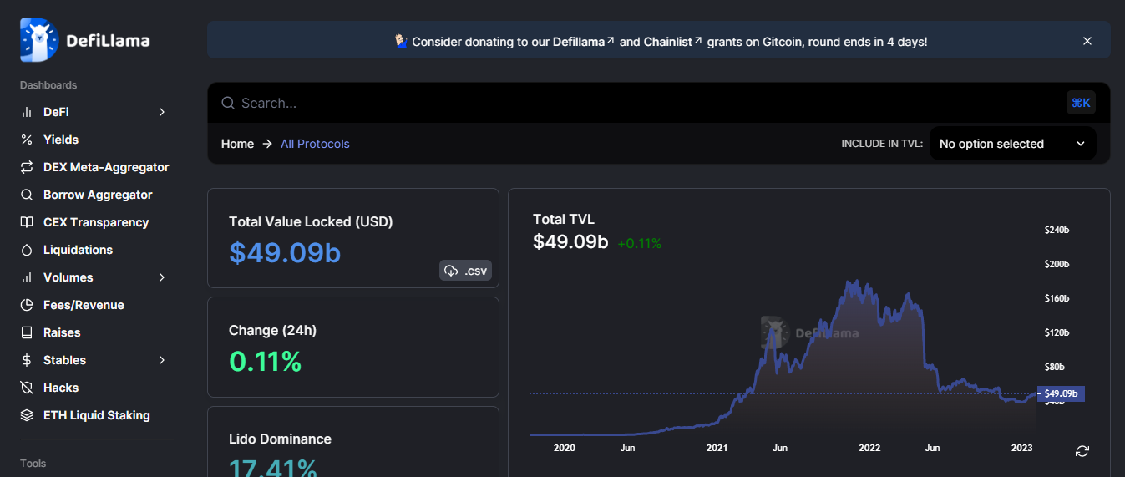Open Hacks page

point(61,388)
